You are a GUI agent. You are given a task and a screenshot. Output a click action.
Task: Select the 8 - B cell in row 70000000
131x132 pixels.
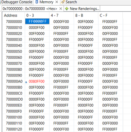tap(86, 21)
